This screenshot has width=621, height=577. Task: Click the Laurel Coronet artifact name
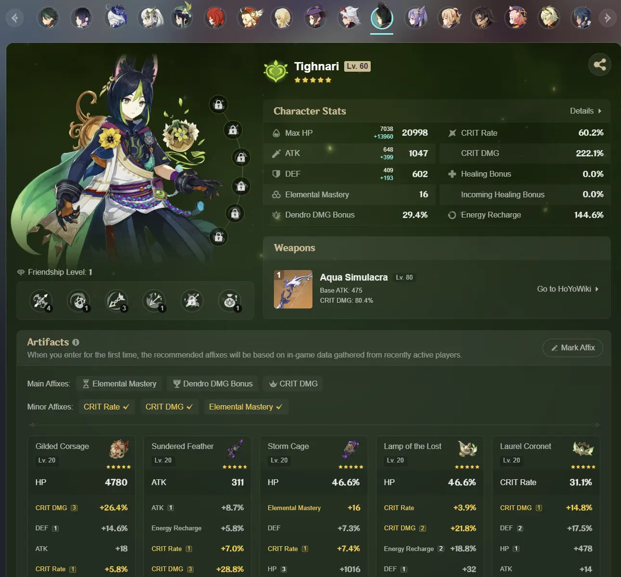point(526,446)
